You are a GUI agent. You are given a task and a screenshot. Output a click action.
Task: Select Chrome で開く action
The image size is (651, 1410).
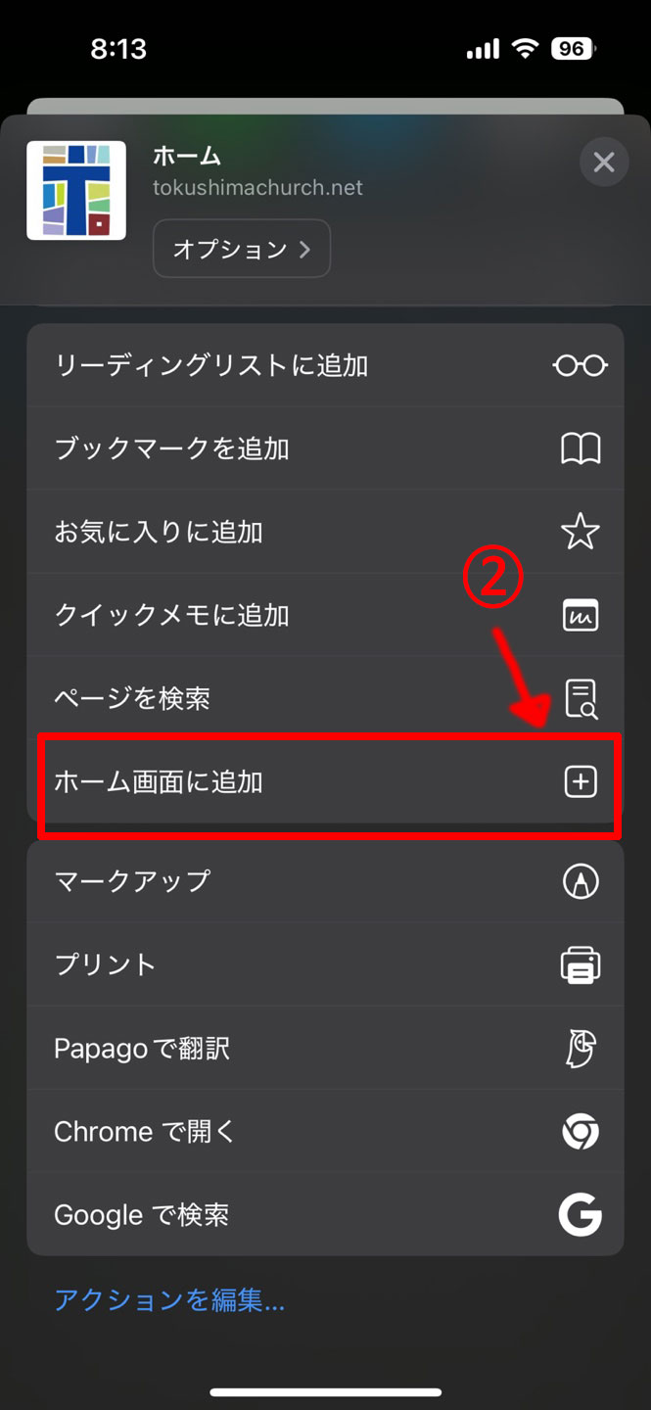pos(326,1132)
